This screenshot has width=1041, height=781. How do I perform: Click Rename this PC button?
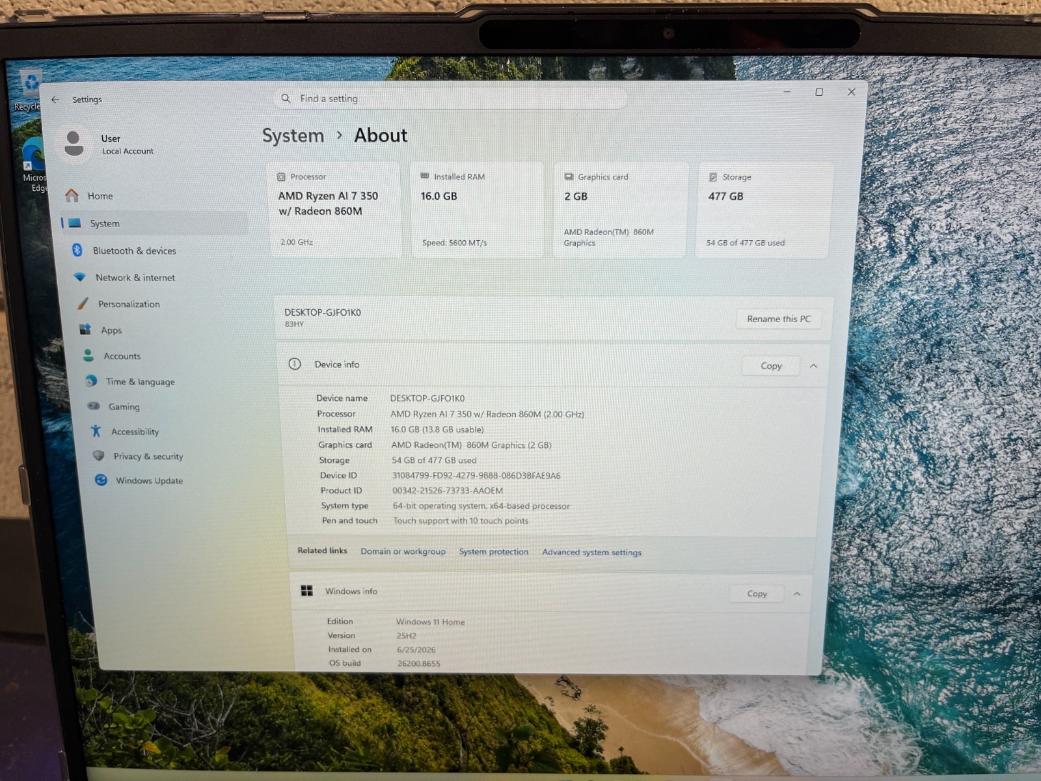pyautogui.click(x=779, y=319)
